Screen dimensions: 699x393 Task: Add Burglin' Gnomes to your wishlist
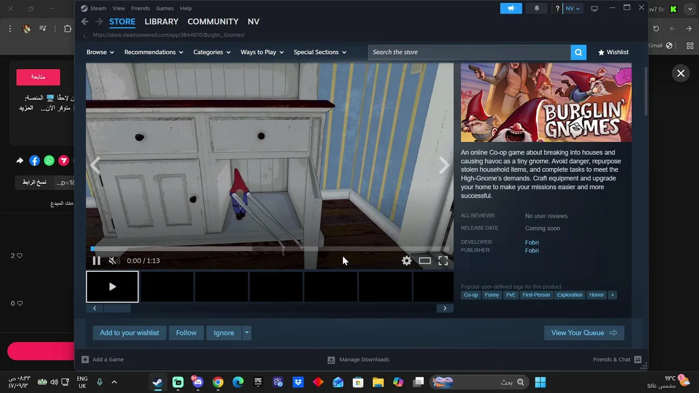[x=129, y=333]
